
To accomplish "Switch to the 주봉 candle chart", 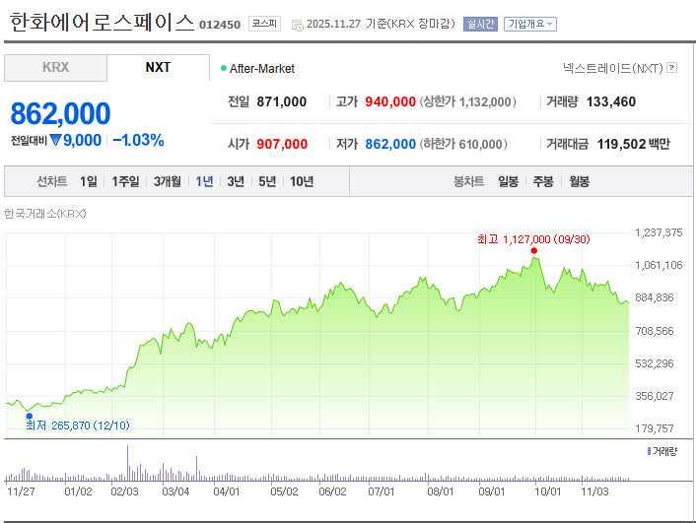I will (543, 181).
